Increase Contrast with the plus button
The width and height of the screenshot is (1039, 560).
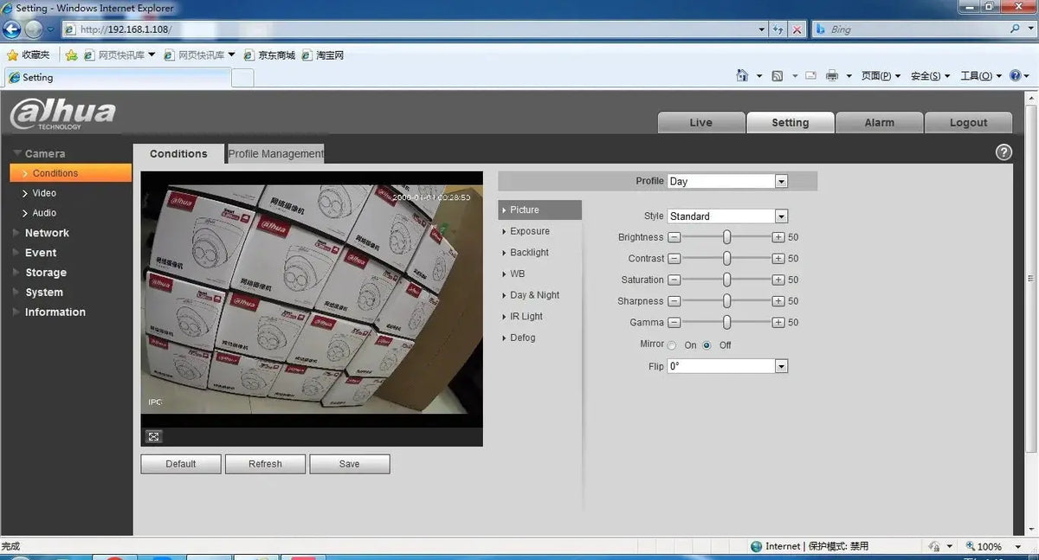tap(778, 259)
